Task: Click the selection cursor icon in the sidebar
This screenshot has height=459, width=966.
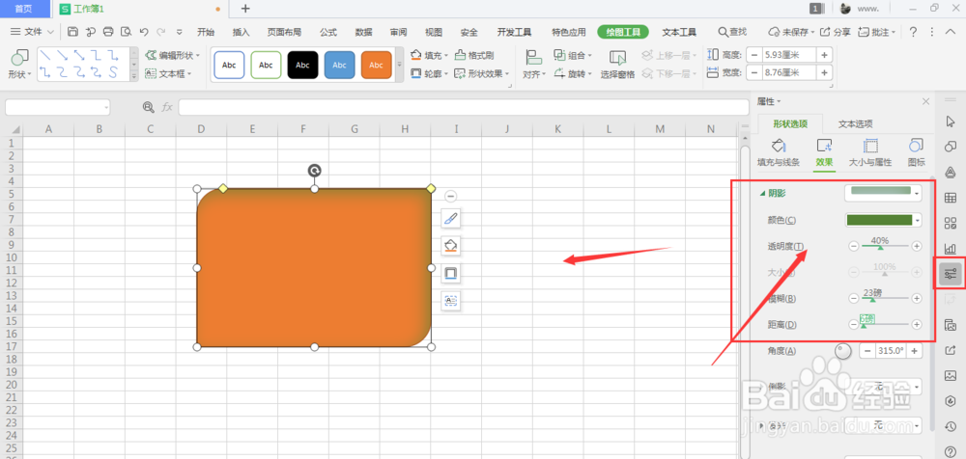Action: pos(951,121)
